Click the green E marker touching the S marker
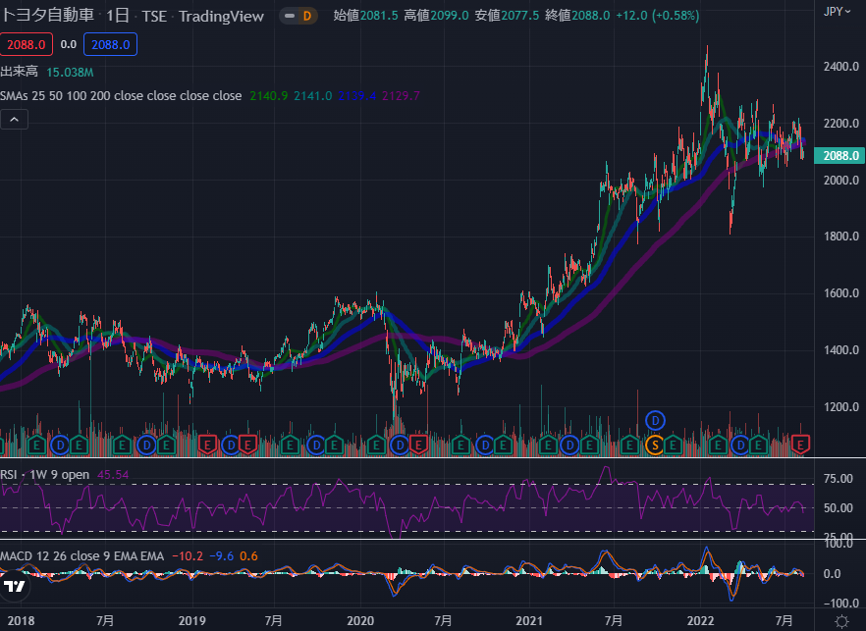Image resolution: width=866 pixels, height=631 pixels. [x=673, y=445]
